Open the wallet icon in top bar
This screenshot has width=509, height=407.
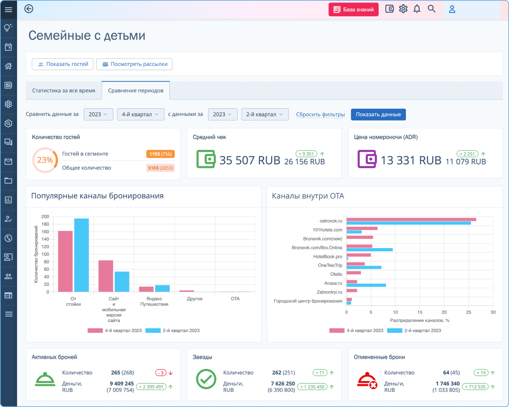point(389,9)
